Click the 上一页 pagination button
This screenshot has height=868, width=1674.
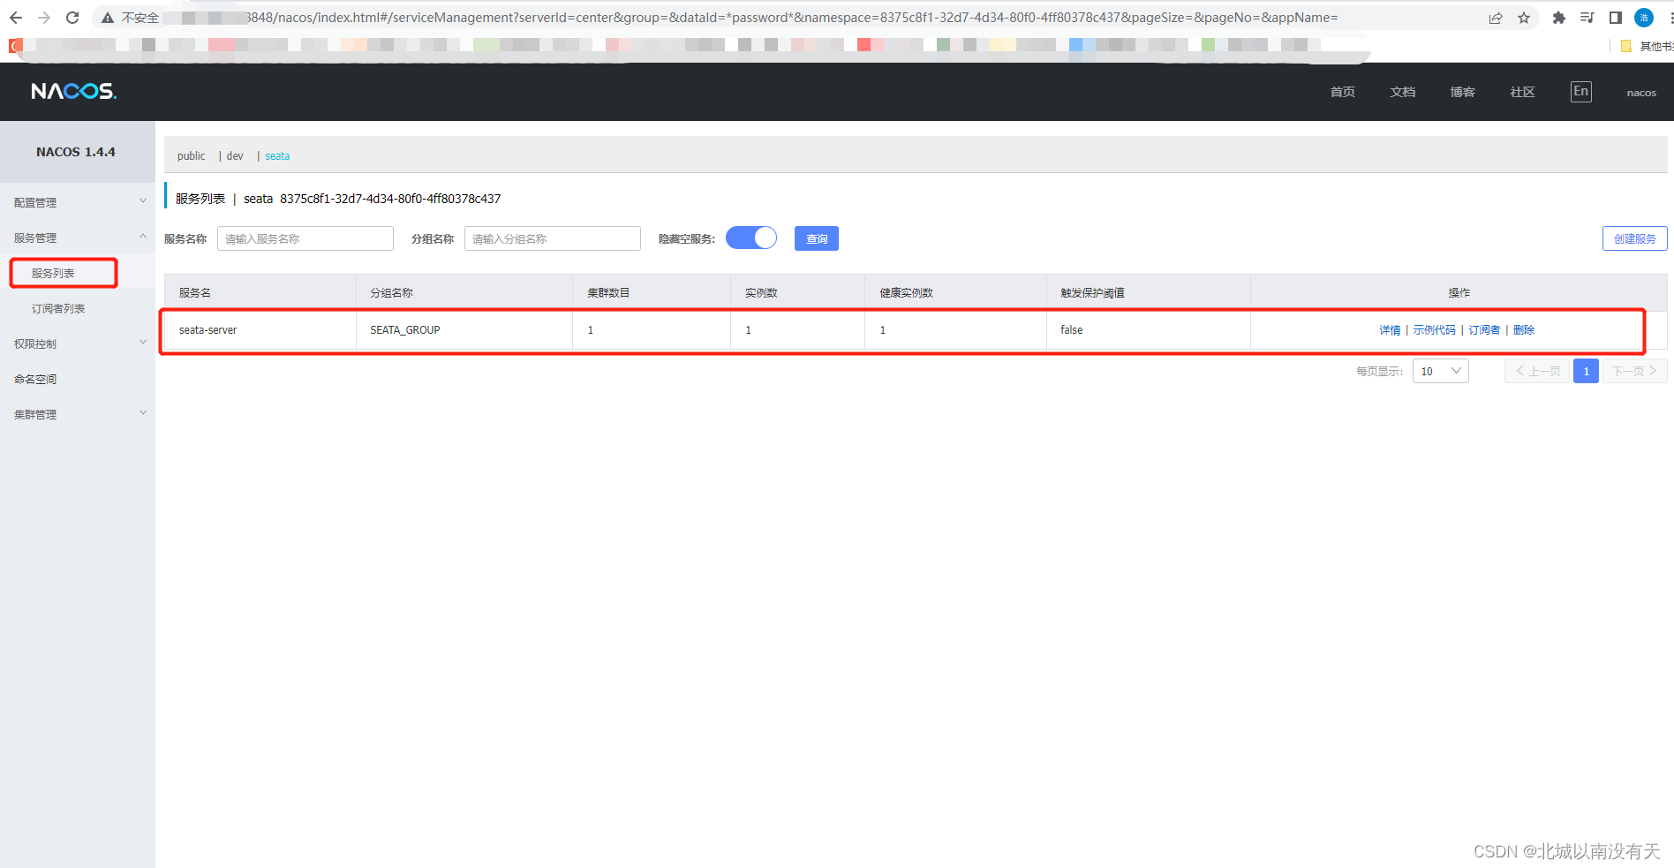coord(1537,371)
